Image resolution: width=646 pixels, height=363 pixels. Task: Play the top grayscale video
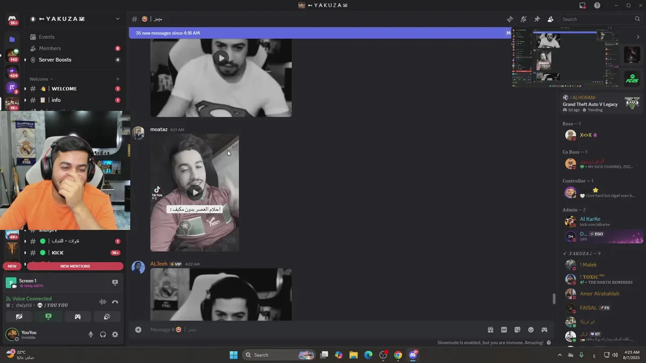pos(221,58)
